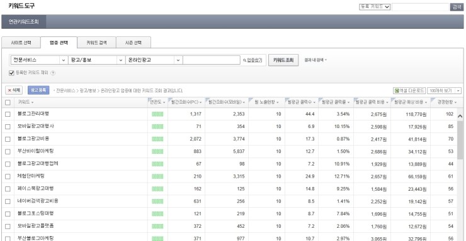This screenshot has height=241, width=466.
Task: Click the 키워드 조회 button
Action: [283, 60]
